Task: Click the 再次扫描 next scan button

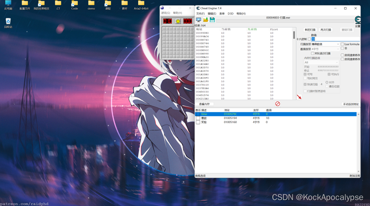Action: point(326,29)
